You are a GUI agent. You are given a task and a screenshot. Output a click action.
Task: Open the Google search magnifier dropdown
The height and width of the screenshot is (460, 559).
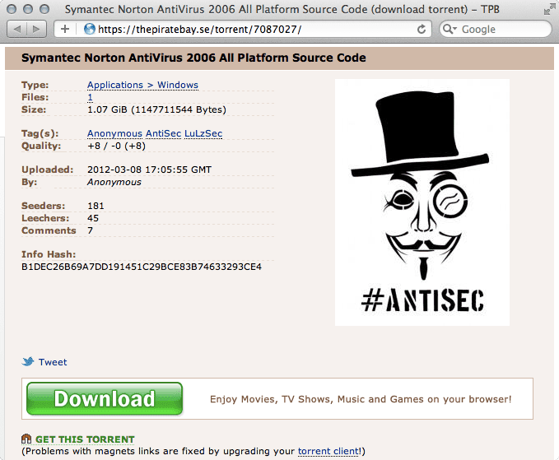[x=450, y=30]
